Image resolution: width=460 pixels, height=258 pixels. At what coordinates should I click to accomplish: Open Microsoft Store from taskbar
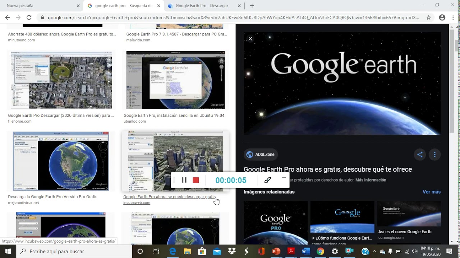click(202, 251)
